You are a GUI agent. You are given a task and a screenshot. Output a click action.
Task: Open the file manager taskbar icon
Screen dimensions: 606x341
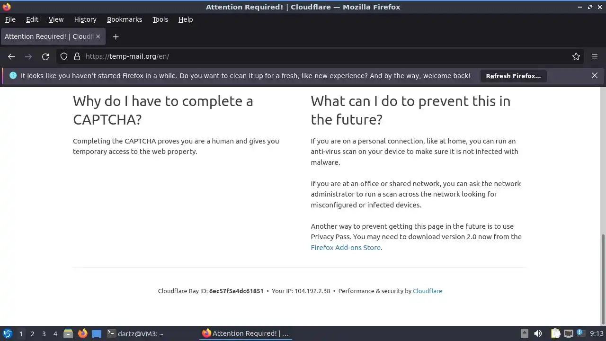pyautogui.click(x=68, y=333)
